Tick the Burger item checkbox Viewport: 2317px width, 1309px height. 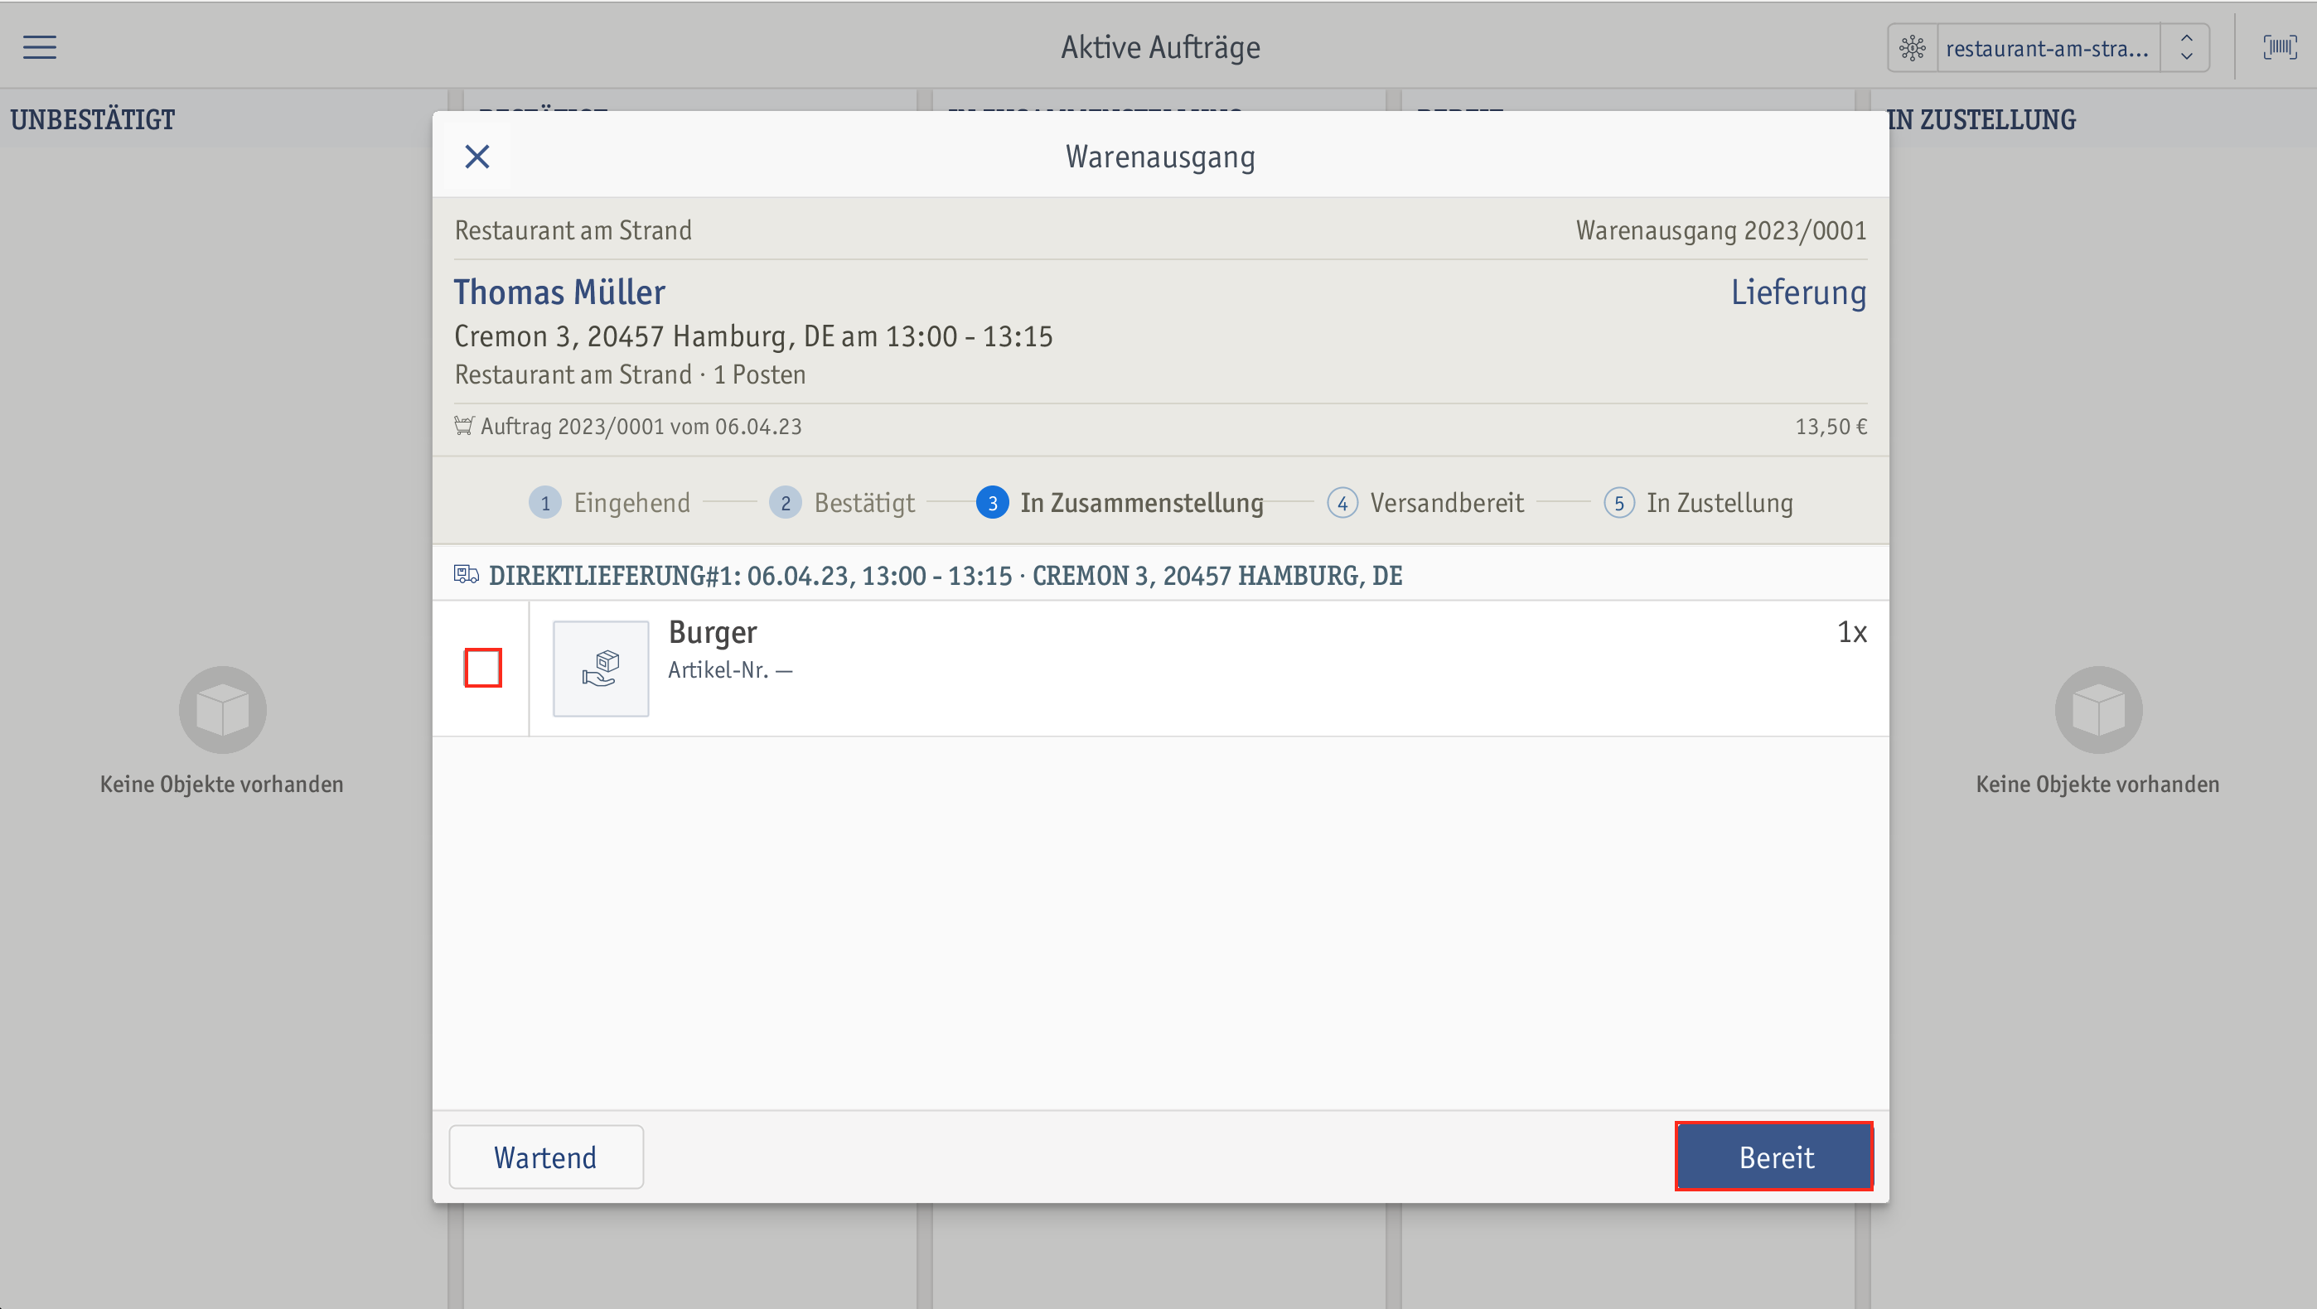click(483, 668)
